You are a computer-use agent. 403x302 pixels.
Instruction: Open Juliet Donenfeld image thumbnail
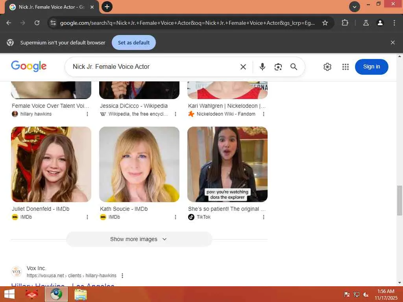[51, 164]
